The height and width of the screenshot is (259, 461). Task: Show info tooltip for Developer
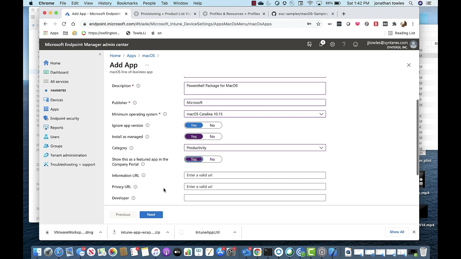coord(133,198)
